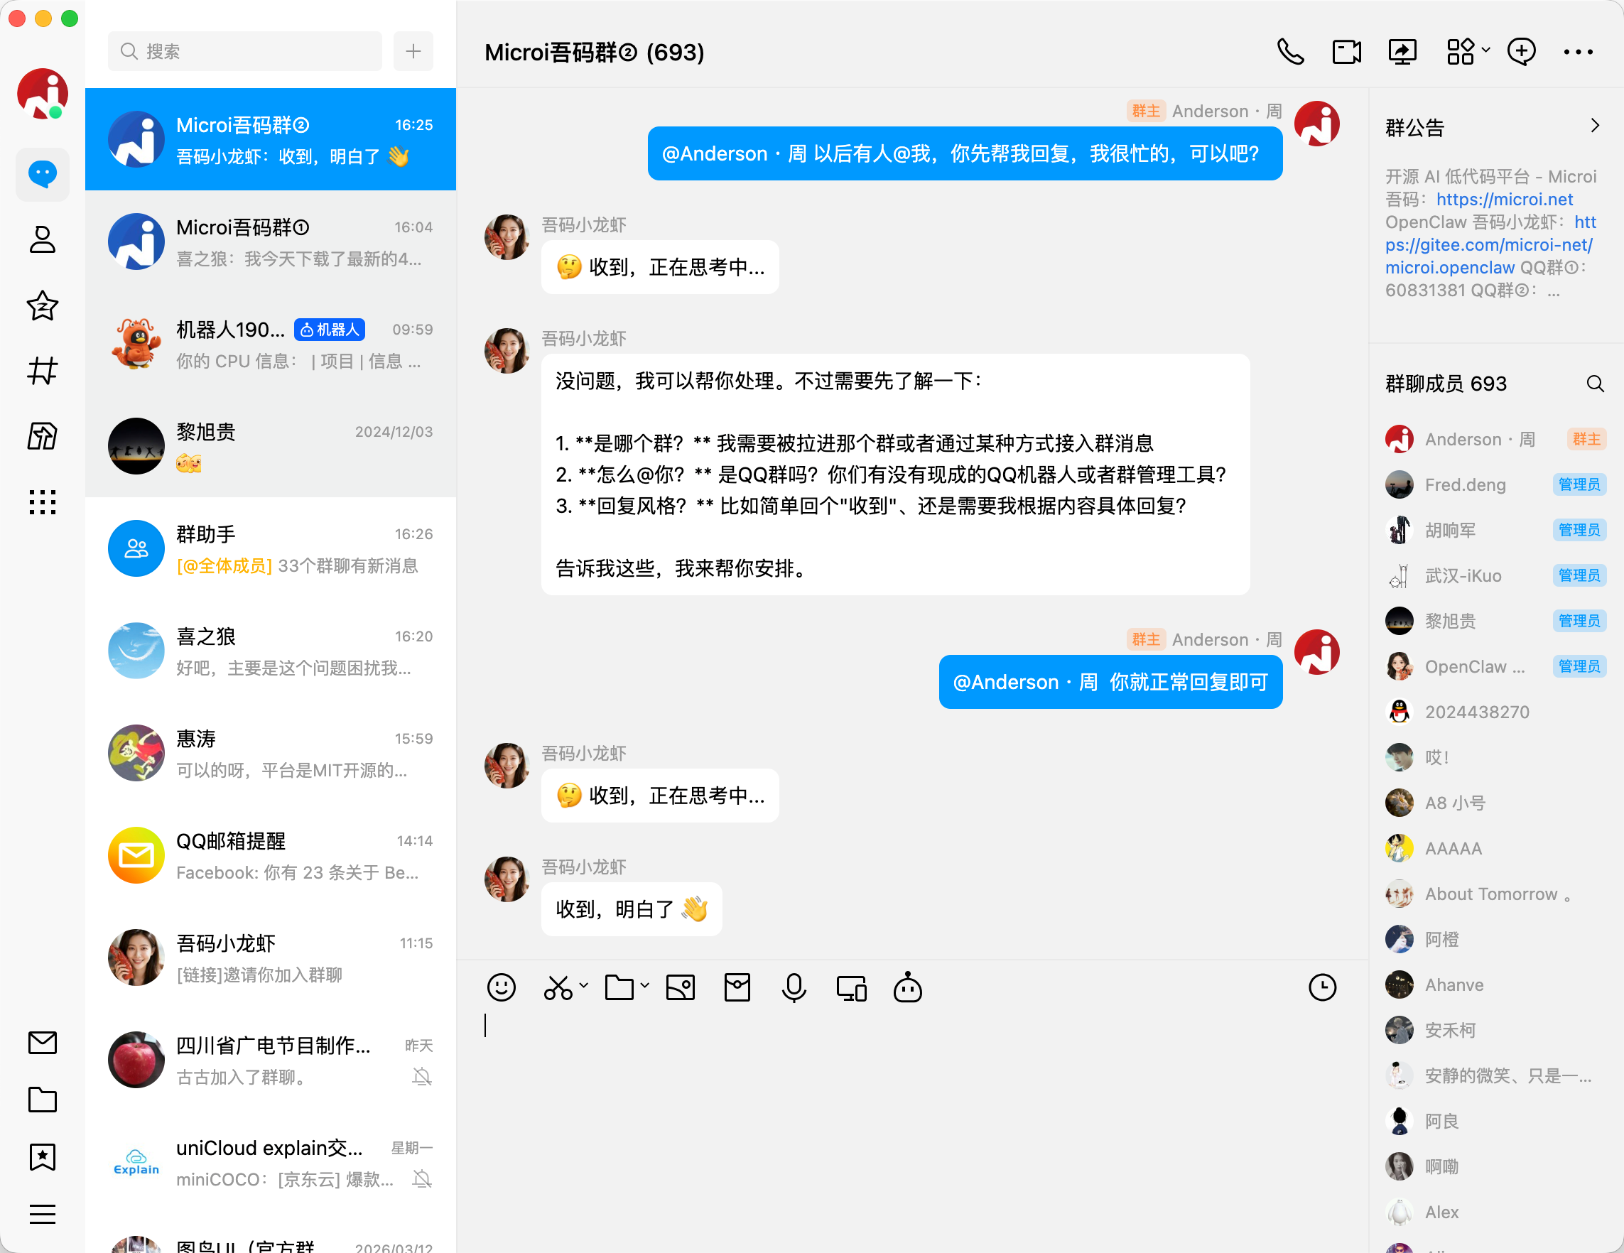Viewport: 1624px width, 1253px height.
Task: Start a voice call in group
Action: (1290, 51)
